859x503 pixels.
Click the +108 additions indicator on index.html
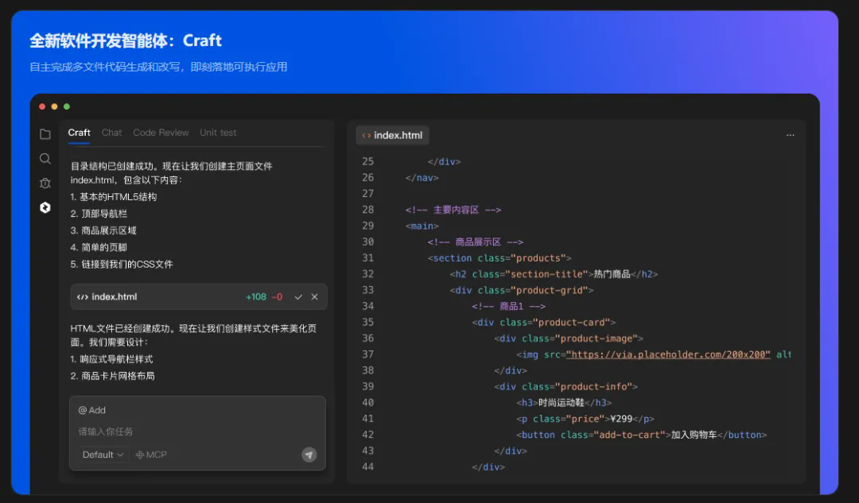click(252, 296)
